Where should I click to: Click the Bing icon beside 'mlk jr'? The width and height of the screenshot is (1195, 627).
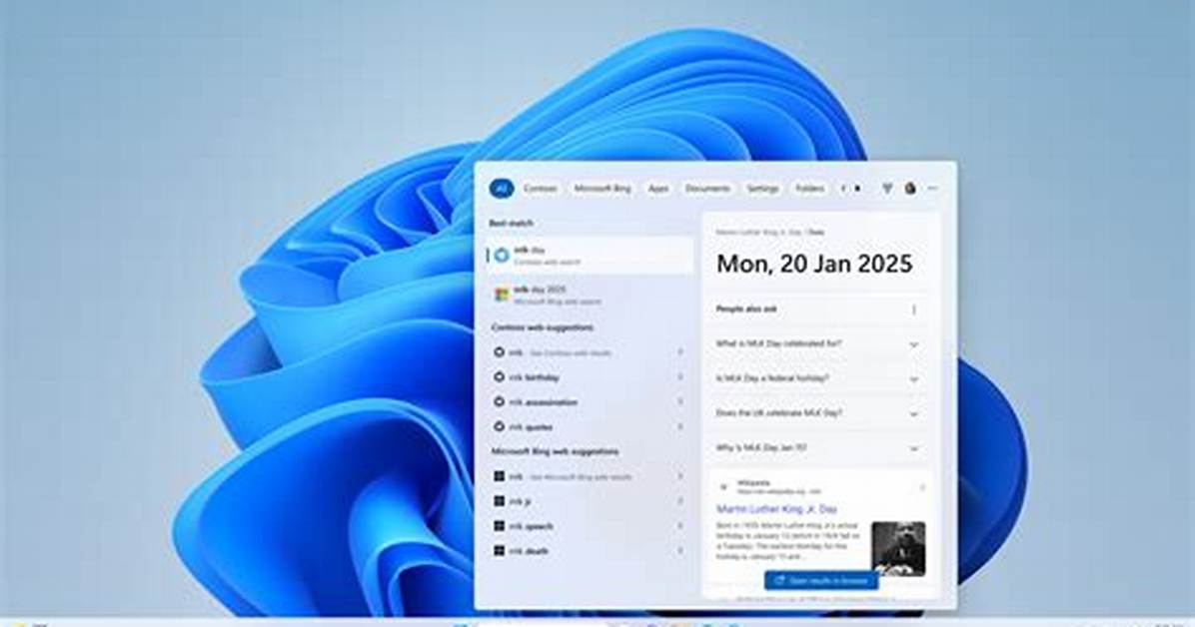[500, 501]
